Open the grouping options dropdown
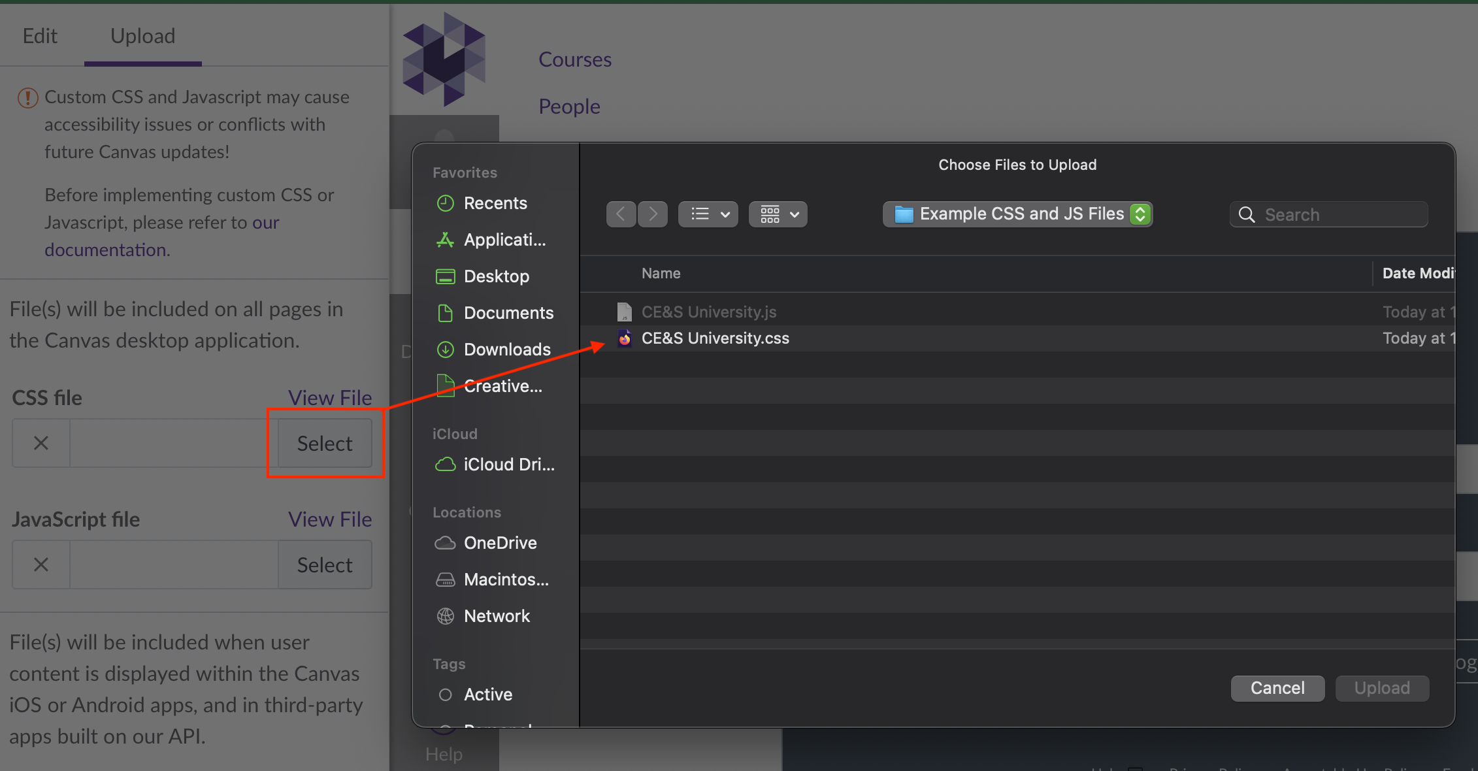This screenshot has width=1478, height=771. (778, 214)
